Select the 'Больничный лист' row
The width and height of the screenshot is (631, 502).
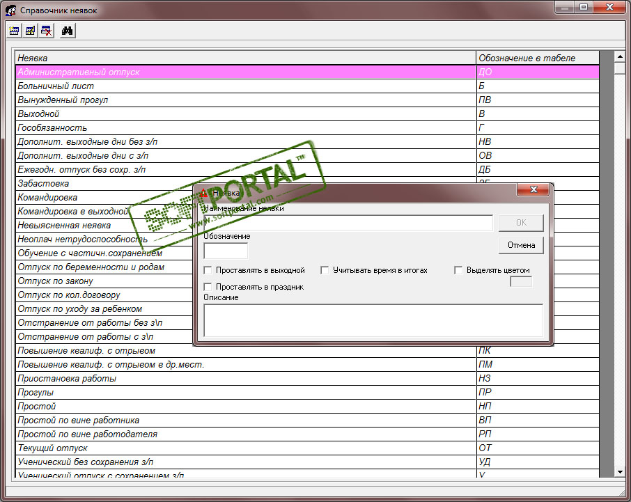[307, 86]
